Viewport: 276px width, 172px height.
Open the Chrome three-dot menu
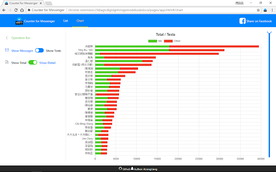coord(272,10)
